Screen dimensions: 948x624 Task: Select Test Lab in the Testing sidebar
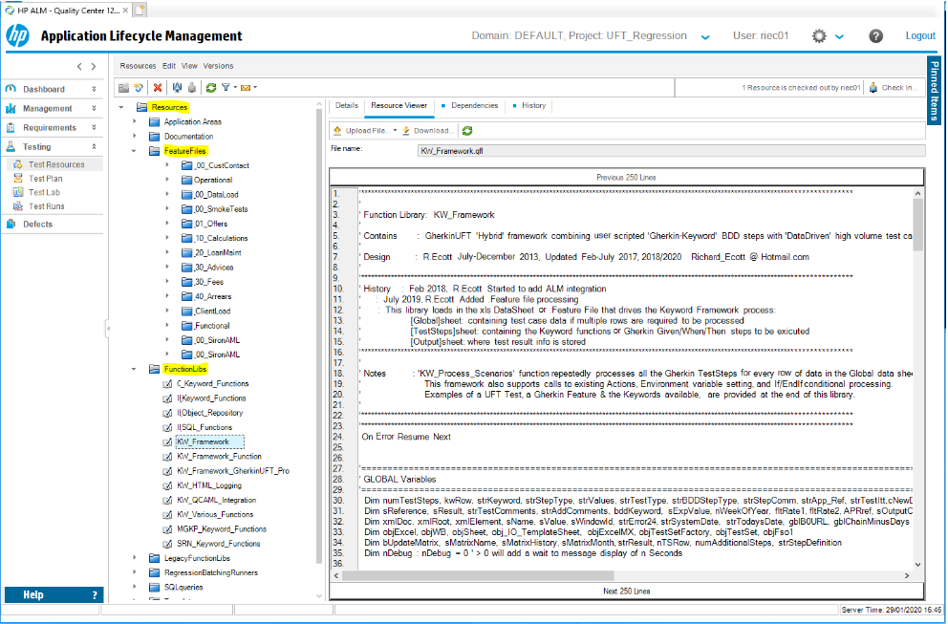44,192
